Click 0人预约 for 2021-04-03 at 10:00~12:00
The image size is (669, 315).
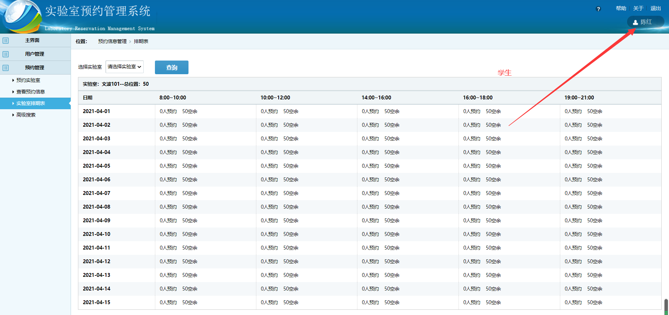click(x=269, y=139)
